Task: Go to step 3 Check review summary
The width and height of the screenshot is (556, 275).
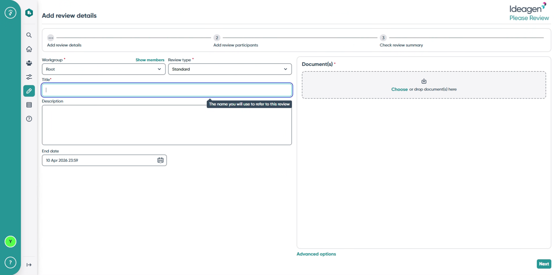Action: click(x=401, y=45)
